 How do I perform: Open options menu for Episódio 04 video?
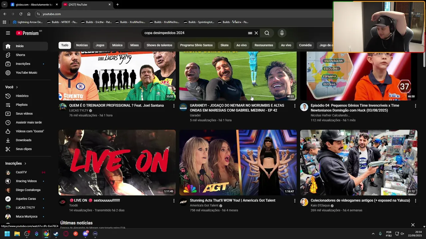[415, 106]
